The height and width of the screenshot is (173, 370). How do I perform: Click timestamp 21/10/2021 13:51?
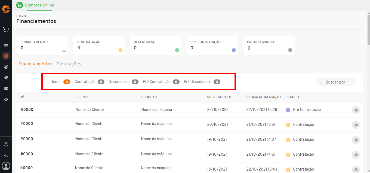click(261, 124)
